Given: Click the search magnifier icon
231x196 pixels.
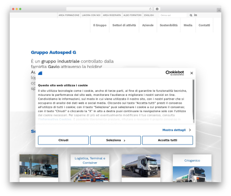Looking at the screenshot, I should click(191, 15).
